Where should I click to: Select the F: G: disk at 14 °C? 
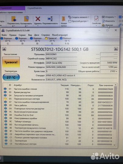point(65,41)
